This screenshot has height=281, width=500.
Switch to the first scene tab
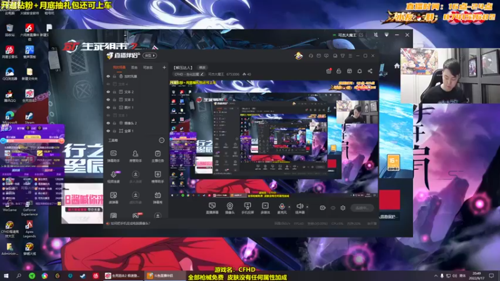pyautogui.click(x=119, y=67)
